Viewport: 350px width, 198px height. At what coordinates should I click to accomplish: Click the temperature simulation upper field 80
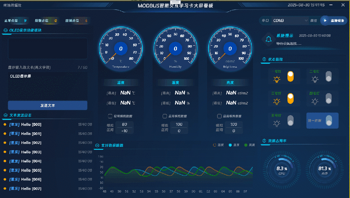coord(125,124)
